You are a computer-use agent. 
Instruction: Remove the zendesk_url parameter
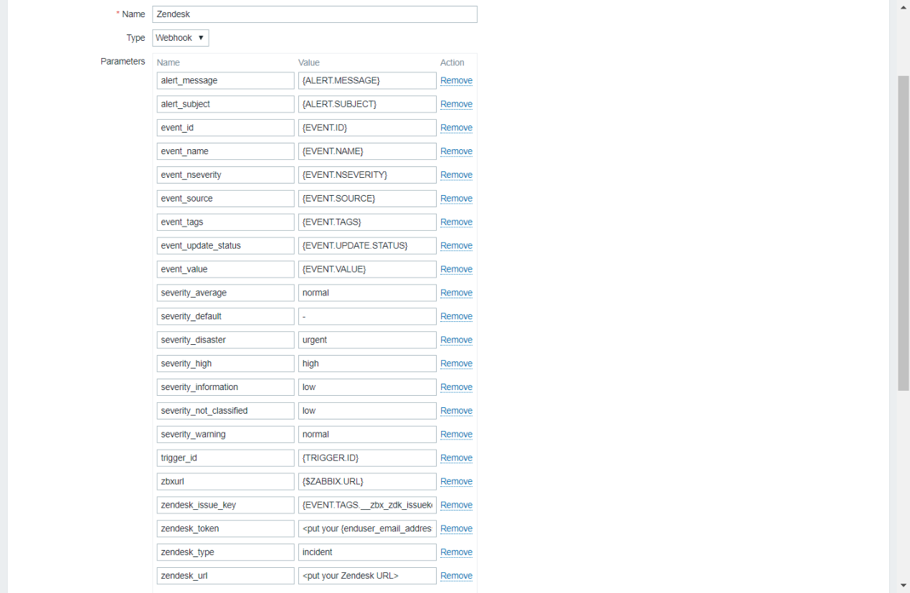click(x=456, y=576)
